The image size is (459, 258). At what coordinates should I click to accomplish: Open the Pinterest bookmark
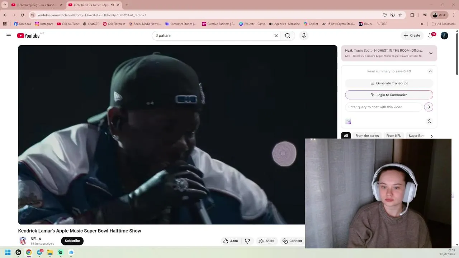coord(114,24)
